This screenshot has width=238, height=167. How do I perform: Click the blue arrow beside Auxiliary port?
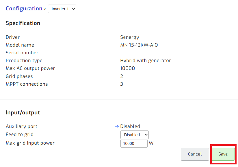(117, 126)
